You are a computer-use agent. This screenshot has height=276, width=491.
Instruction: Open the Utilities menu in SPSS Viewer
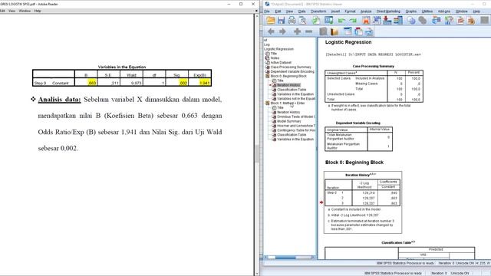pos(427,11)
